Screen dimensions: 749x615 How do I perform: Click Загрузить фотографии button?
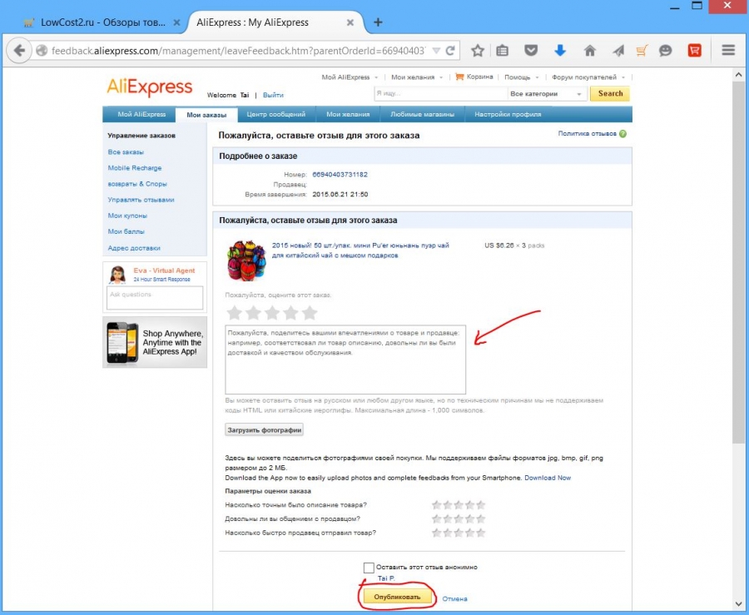(x=264, y=429)
